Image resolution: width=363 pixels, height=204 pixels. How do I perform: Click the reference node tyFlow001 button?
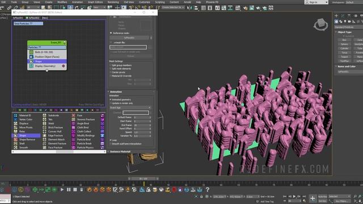[129, 38]
